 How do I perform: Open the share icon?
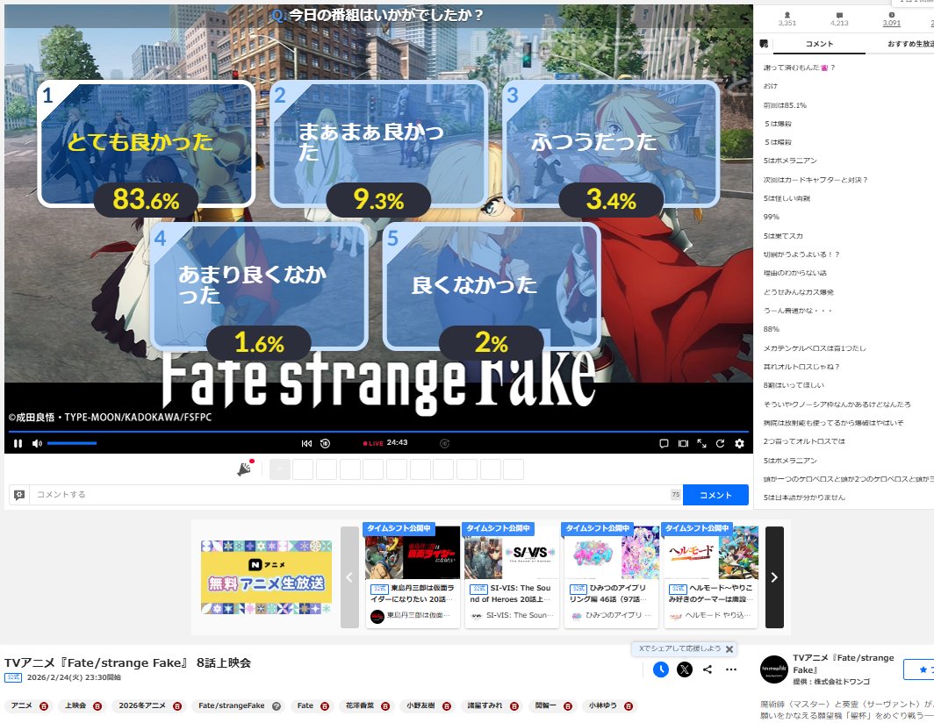[707, 669]
